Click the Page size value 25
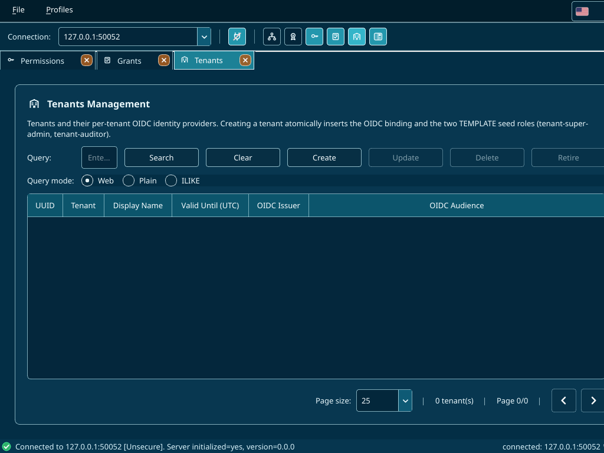Screen dimensions: 604x453 tap(377, 401)
